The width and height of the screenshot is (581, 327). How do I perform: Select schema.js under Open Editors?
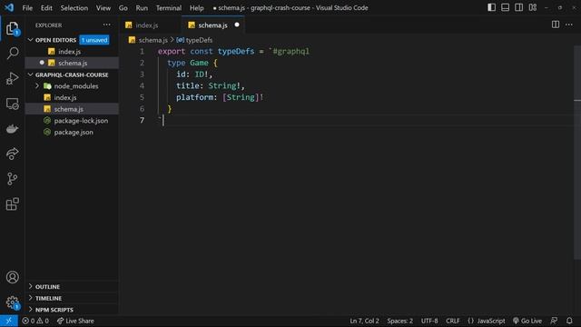72,63
